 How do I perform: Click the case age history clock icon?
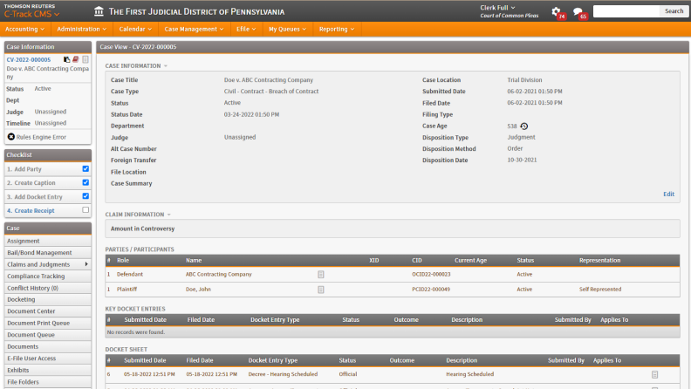[x=523, y=126]
